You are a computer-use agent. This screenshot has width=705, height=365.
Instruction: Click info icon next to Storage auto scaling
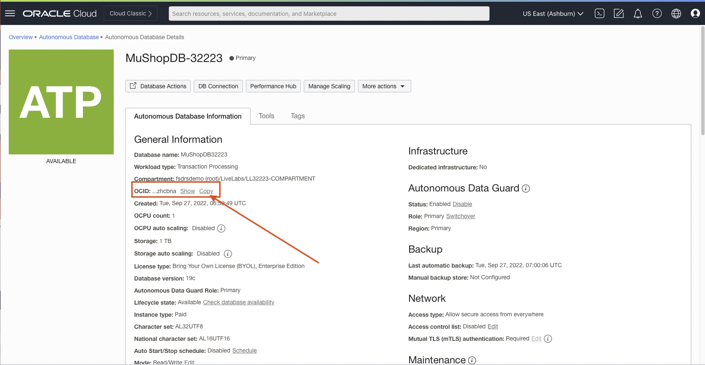click(228, 254)
